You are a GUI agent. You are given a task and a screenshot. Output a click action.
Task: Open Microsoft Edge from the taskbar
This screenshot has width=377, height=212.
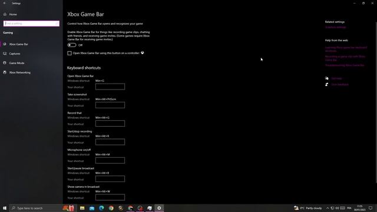[x=101, y=208]
